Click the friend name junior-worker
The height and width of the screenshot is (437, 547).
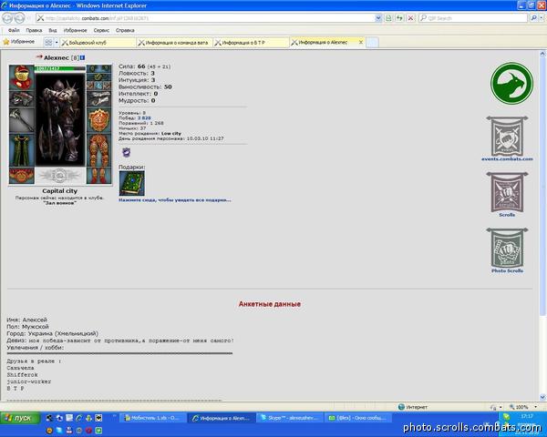point(29,381)
